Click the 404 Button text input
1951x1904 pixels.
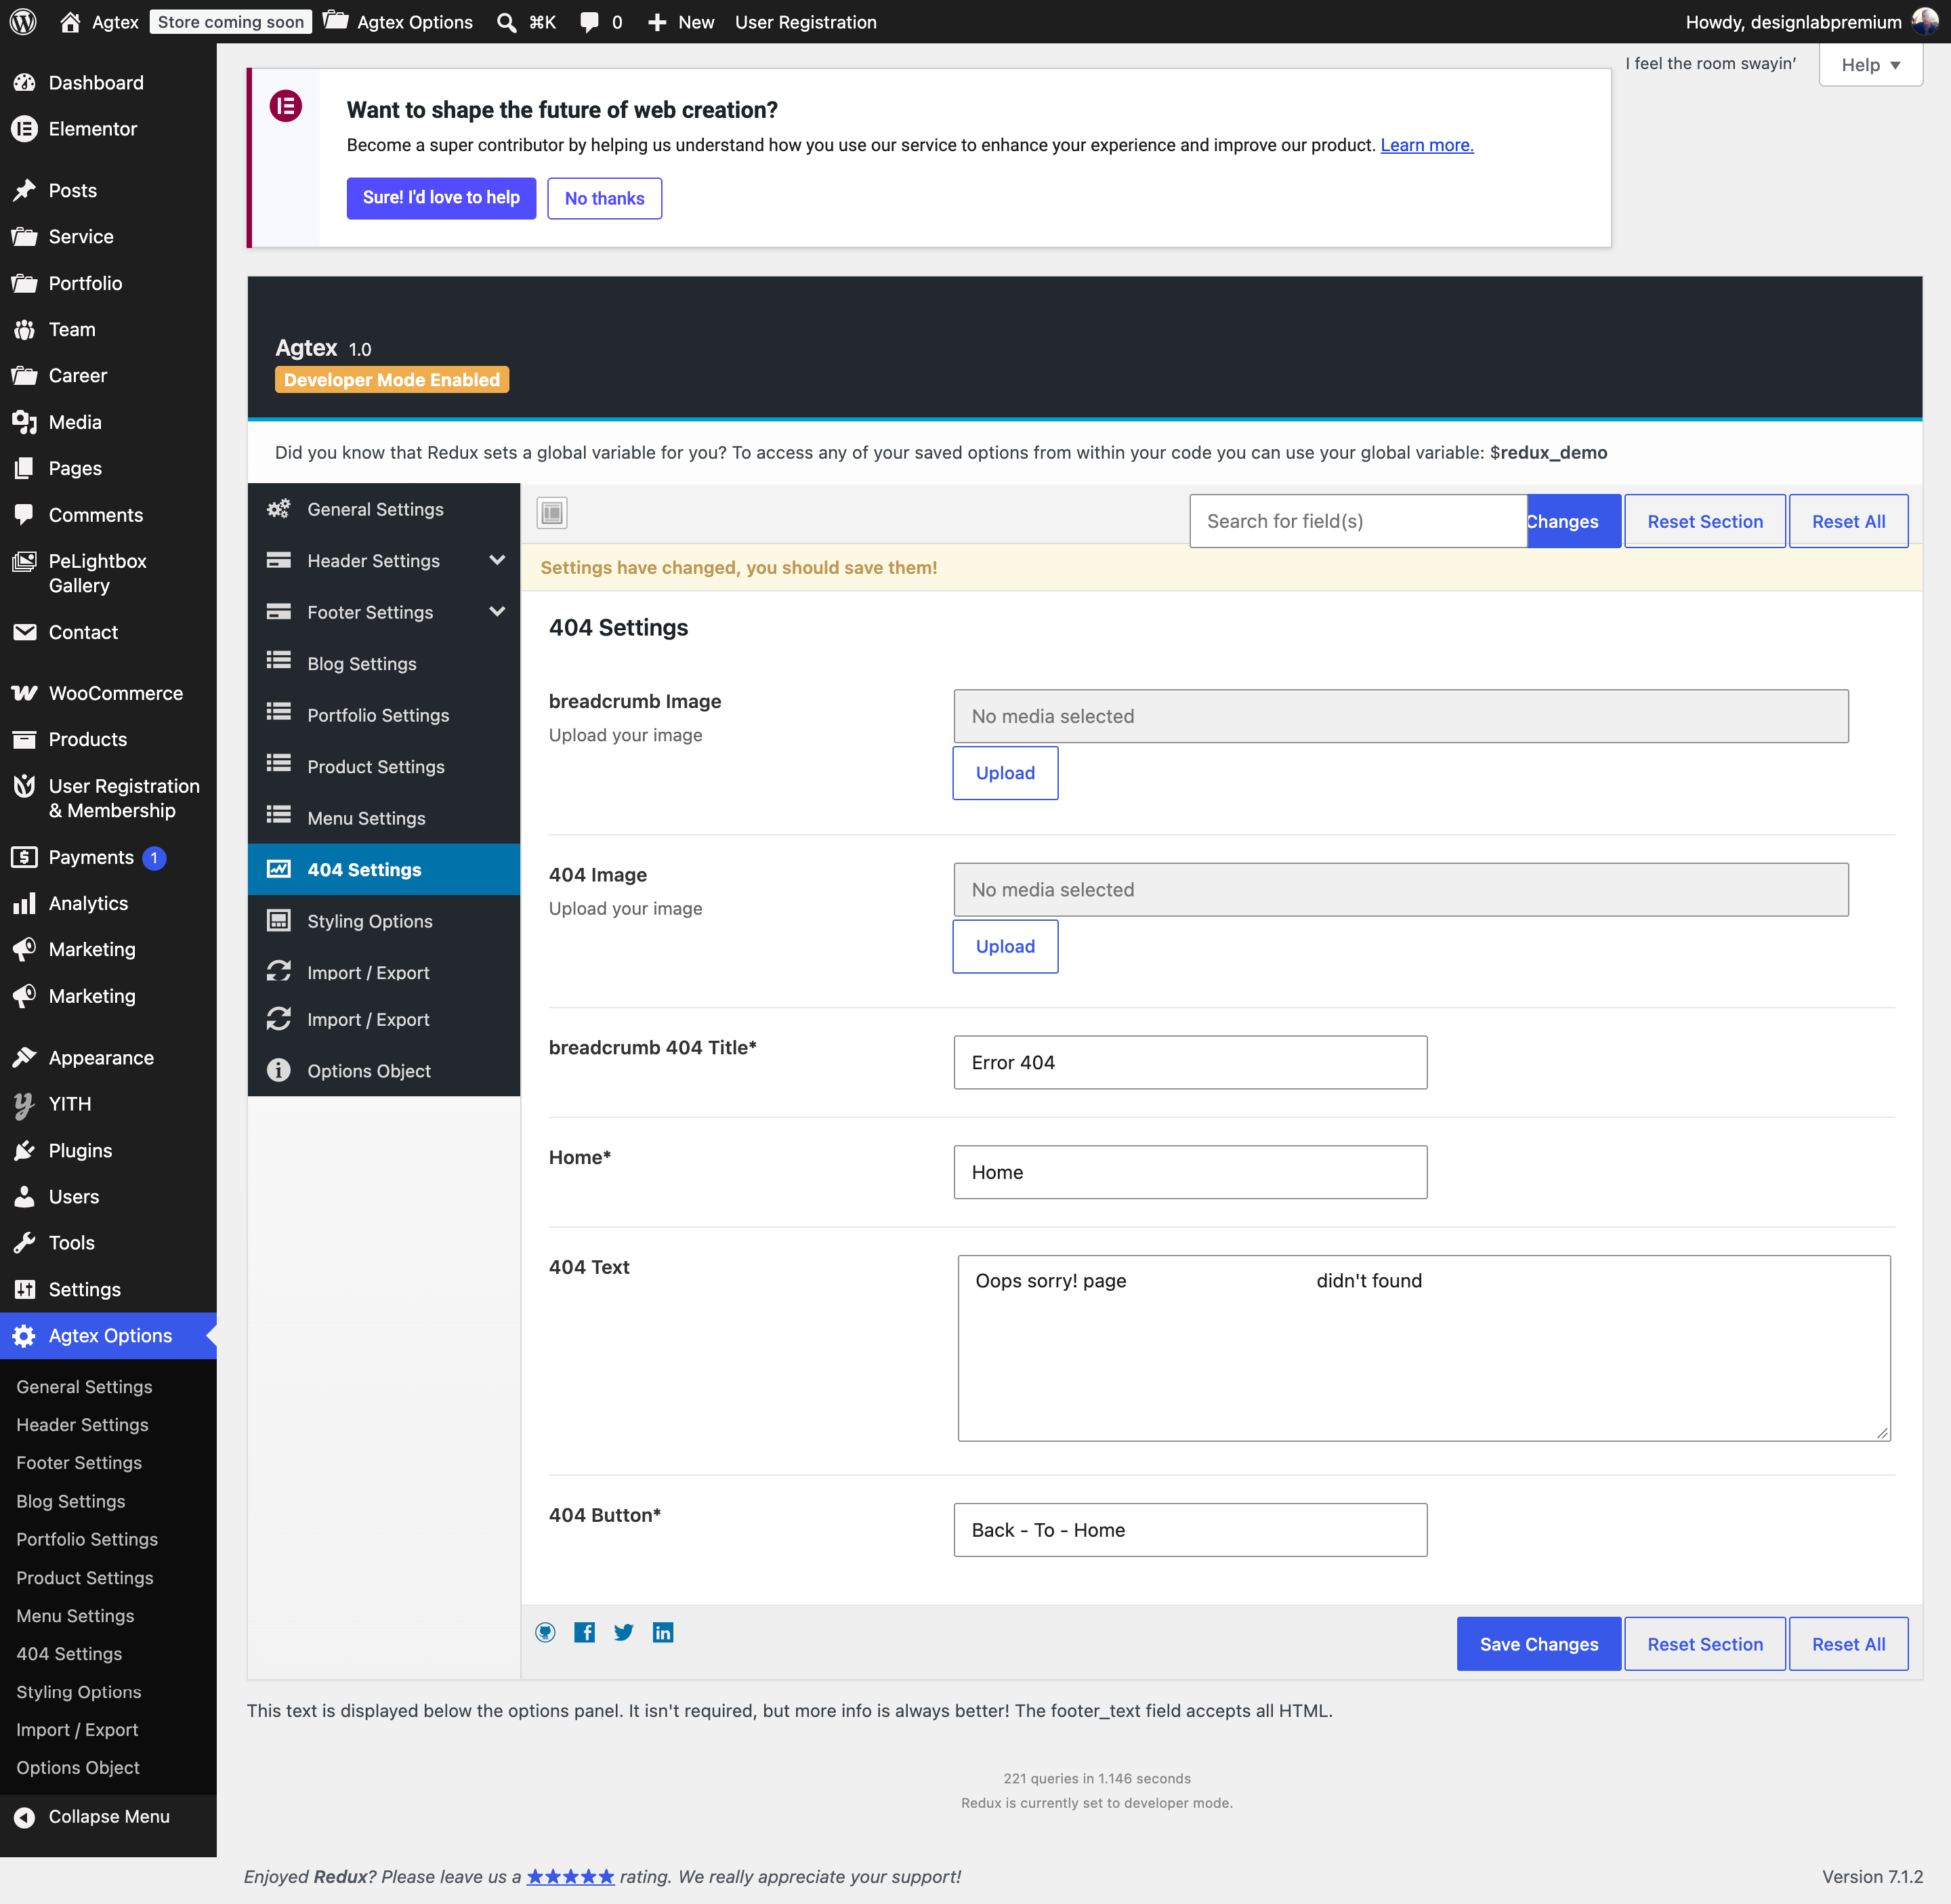click(1190, 1530)
